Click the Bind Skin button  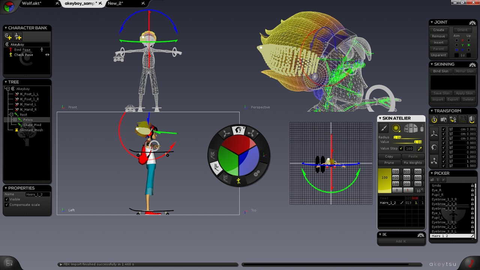point(441,71)
